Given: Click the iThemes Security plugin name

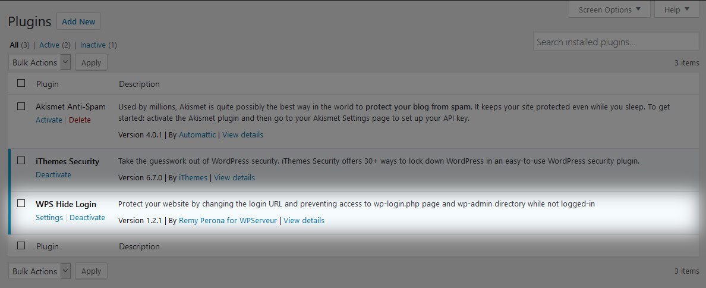Looking at the screenshot, I should click(x=68, y=161).
